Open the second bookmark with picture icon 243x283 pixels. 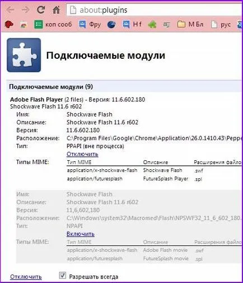(24, 25)
